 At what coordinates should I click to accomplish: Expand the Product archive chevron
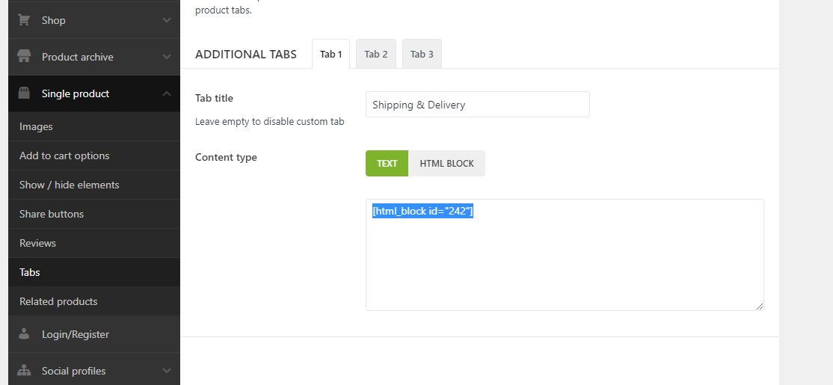167,57
